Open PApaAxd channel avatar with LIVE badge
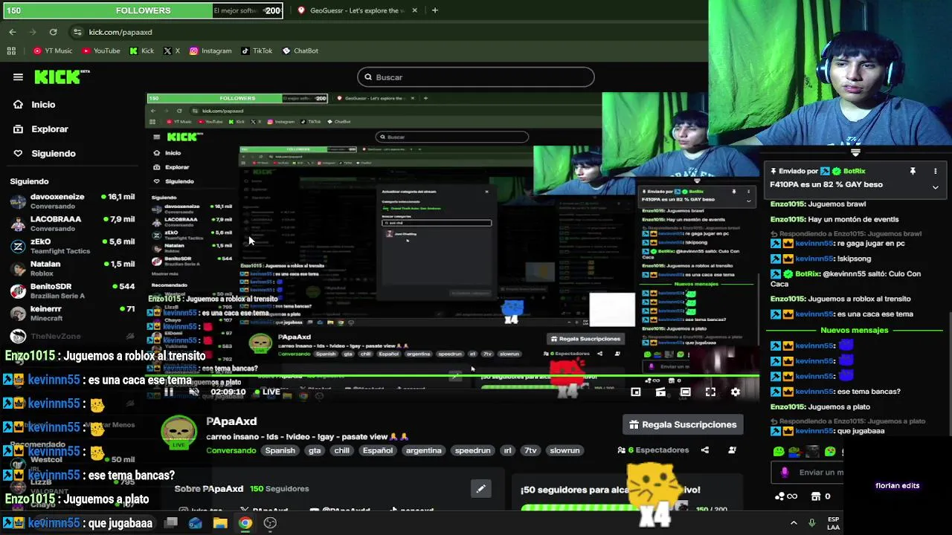The height and width of the screenshot is (535, 952). (178, 433)
